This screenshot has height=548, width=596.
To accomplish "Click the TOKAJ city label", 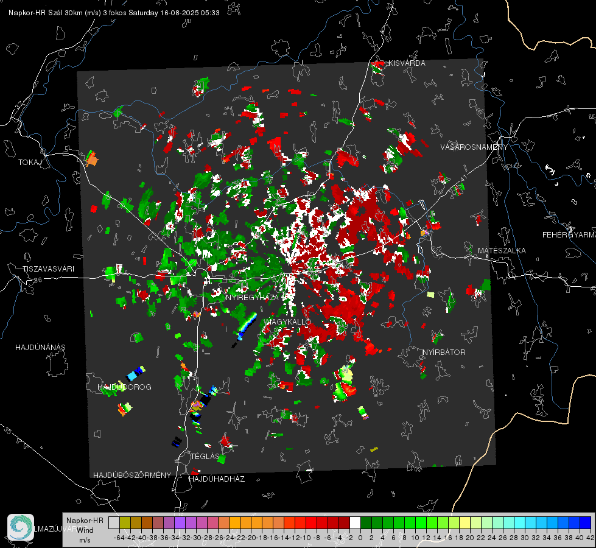I will point(30,163).
